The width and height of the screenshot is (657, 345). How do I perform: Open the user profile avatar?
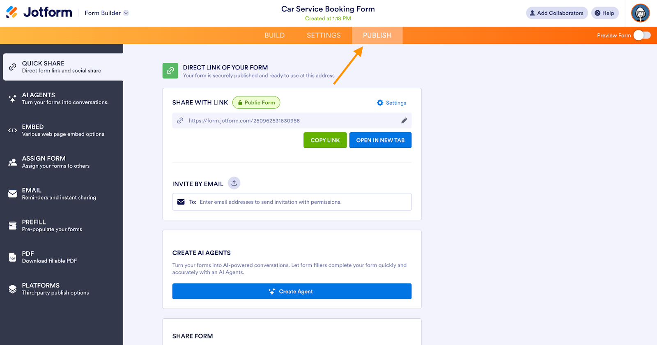click(640, 13)
